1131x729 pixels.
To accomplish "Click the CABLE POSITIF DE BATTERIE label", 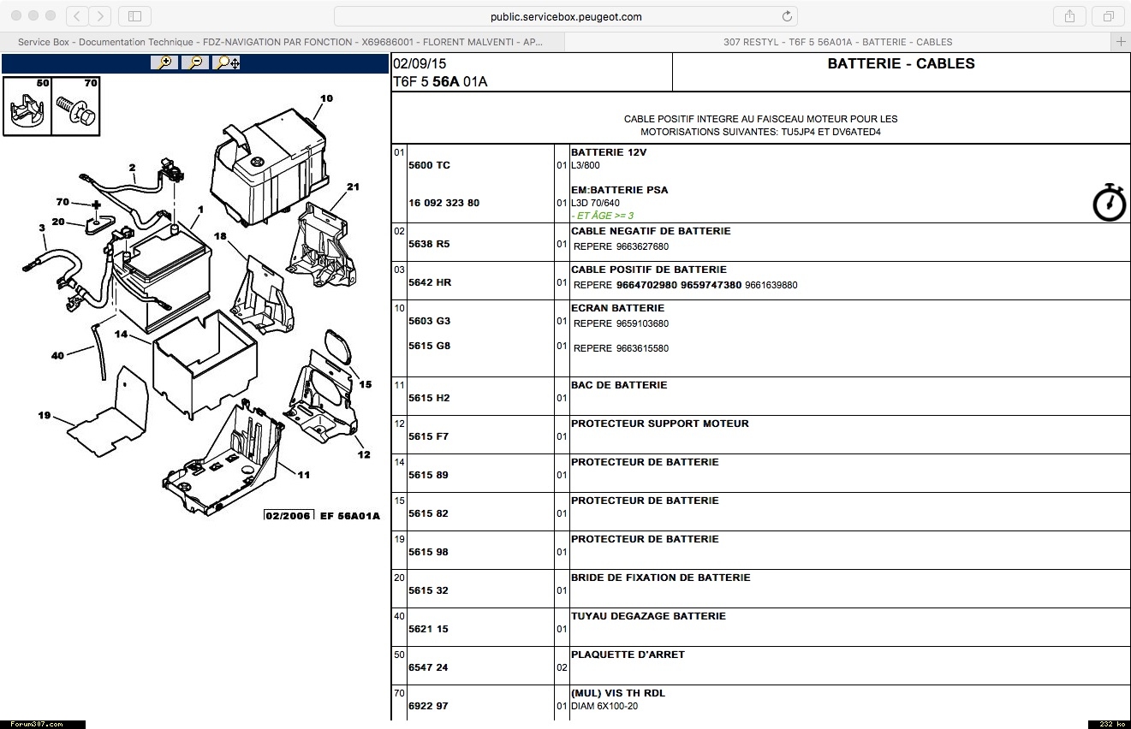I will (649, 270).
